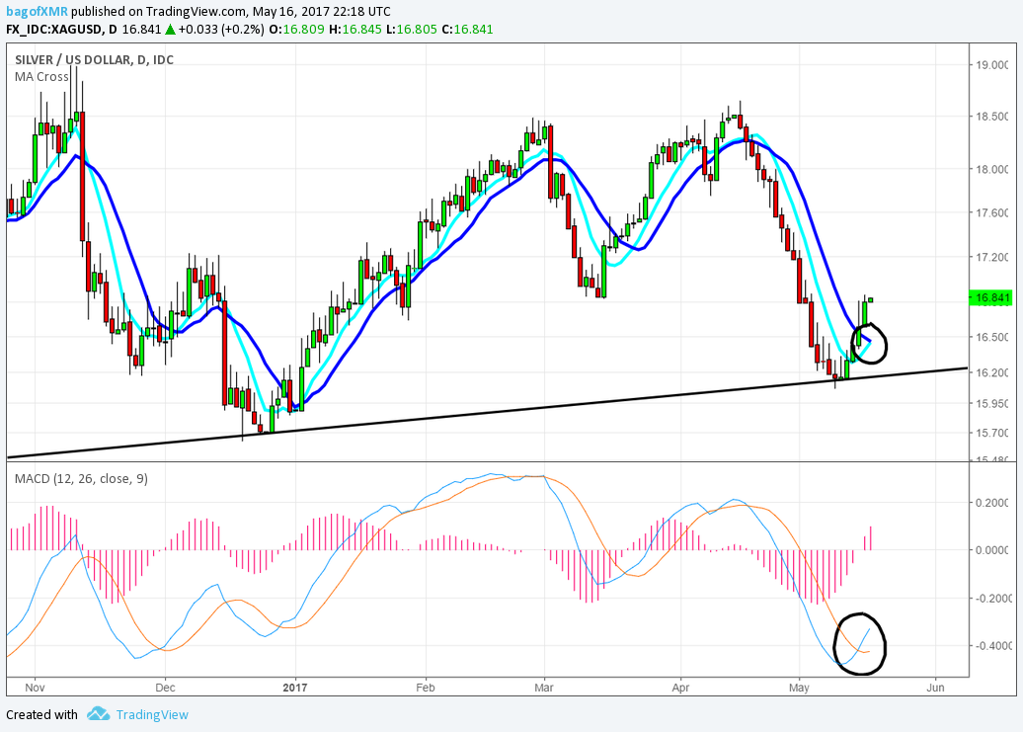This screenshot has width=1023, height=732.
Task: Click the 19.000 price axis label
Action: tap(992, 64)
